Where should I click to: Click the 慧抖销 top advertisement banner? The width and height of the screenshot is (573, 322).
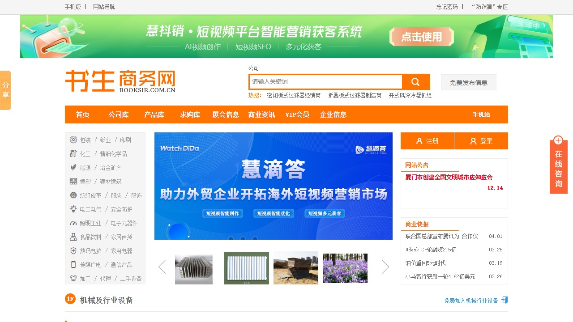coord(286,36)
